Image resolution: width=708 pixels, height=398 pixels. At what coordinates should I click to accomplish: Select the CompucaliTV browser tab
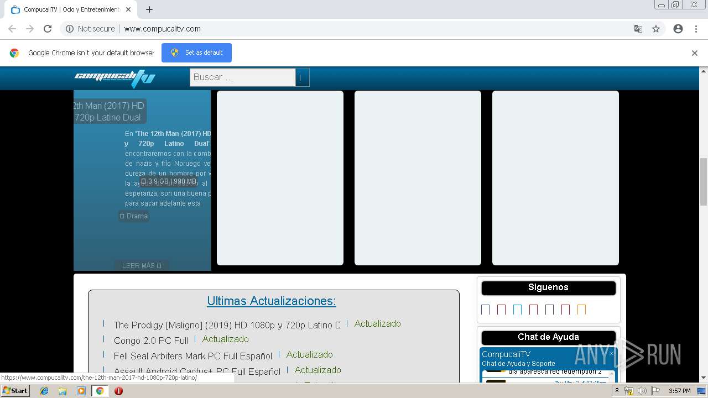[71, 9]
